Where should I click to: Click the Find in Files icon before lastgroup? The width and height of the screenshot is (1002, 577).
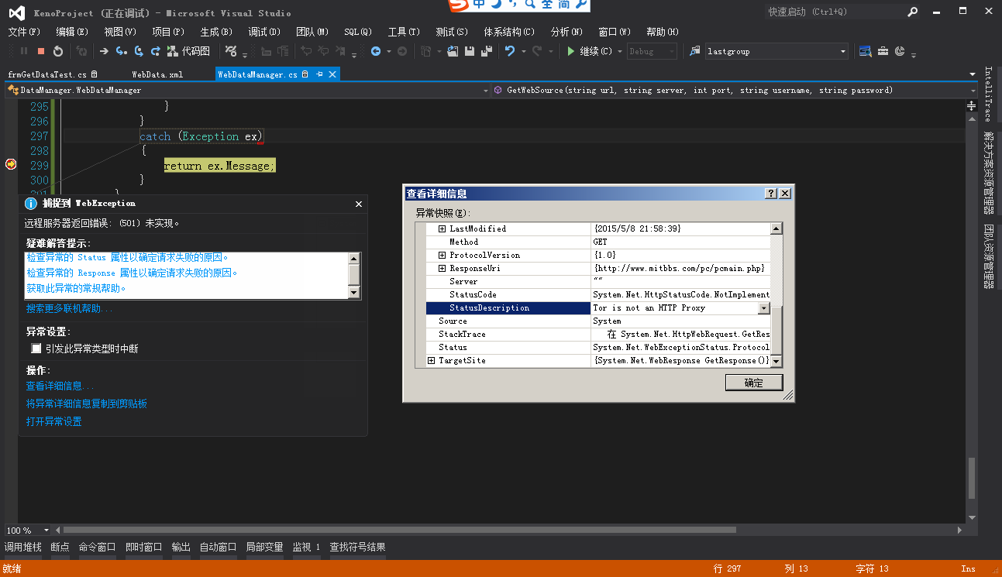[x=694, y=51]
